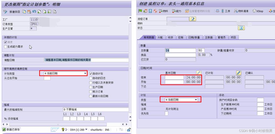Toggle the 自动计划 checkbox

point(91,73)
